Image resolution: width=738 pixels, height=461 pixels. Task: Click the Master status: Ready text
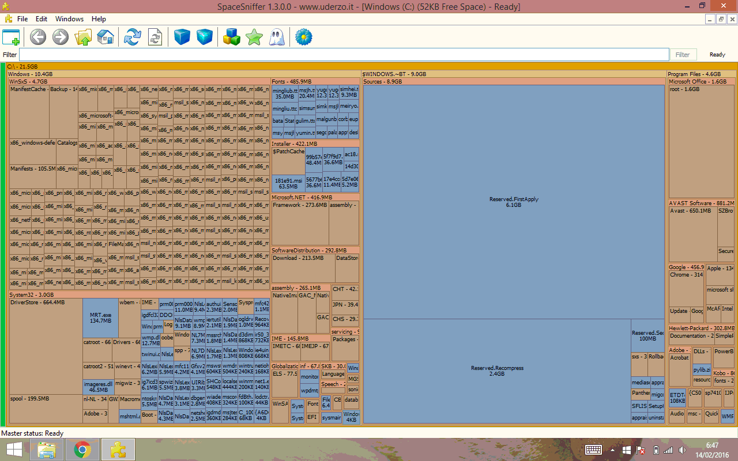[32, 433]
